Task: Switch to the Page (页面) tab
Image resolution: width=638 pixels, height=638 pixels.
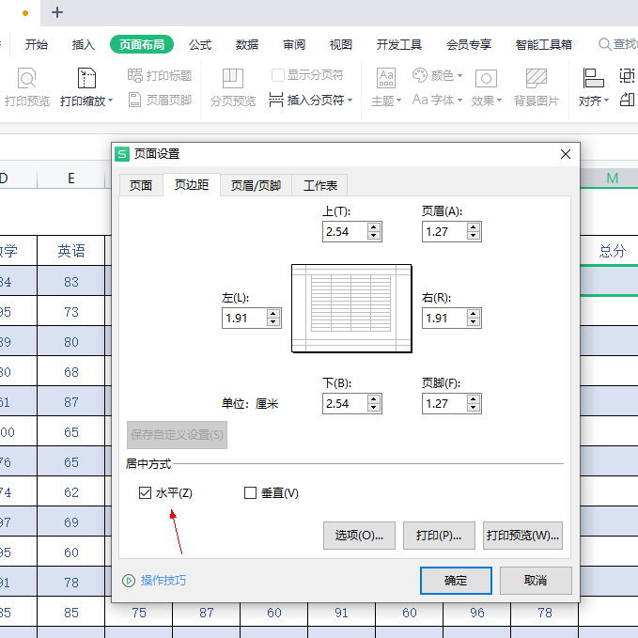Action: point(141,185)
